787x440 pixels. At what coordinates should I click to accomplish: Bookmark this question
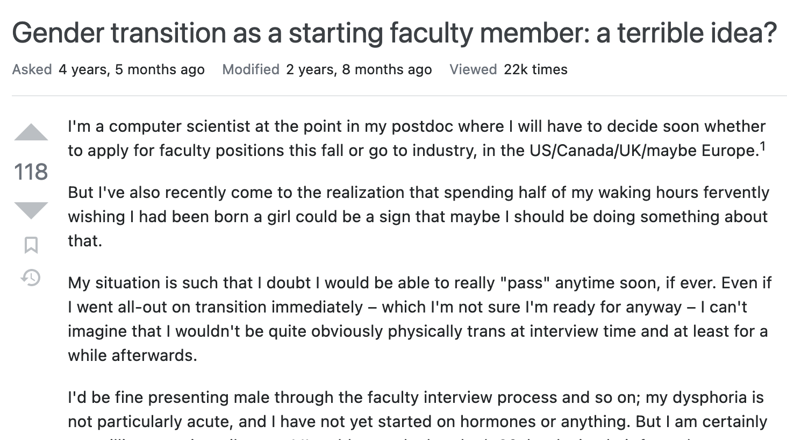point(31,245)
